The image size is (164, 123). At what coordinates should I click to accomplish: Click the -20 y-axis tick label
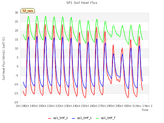coord(16,102)
